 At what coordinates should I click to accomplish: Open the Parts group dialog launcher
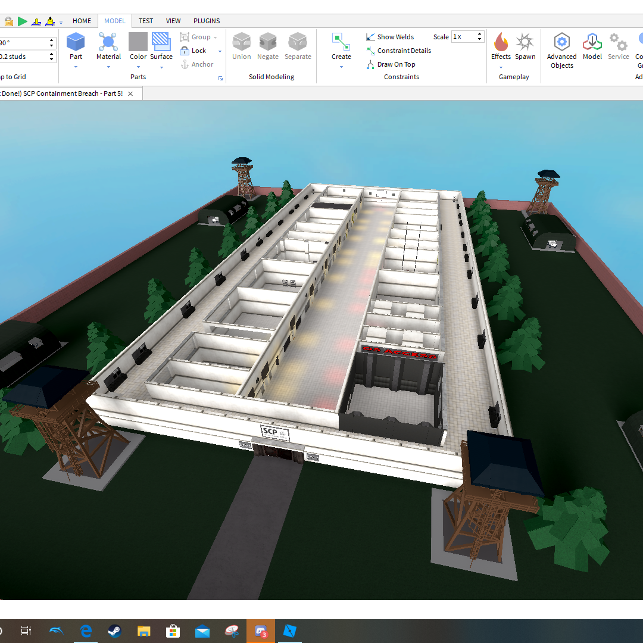tap(221, 79)
